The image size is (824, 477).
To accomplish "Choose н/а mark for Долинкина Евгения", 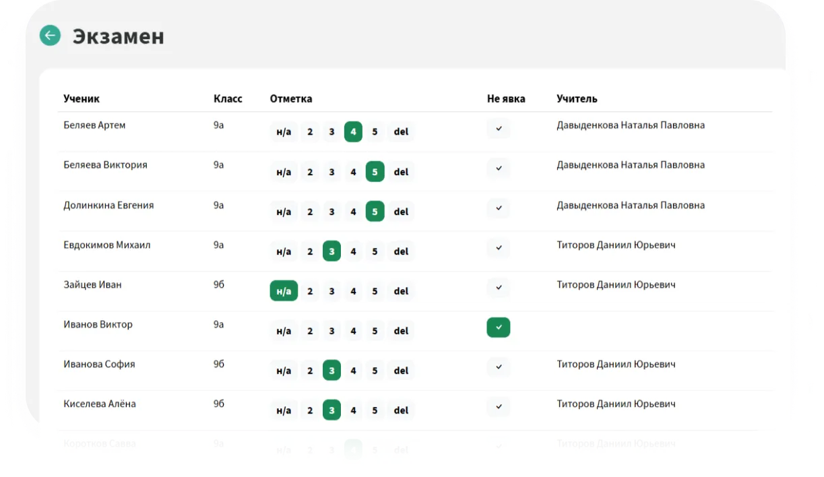I will point(284,212).
